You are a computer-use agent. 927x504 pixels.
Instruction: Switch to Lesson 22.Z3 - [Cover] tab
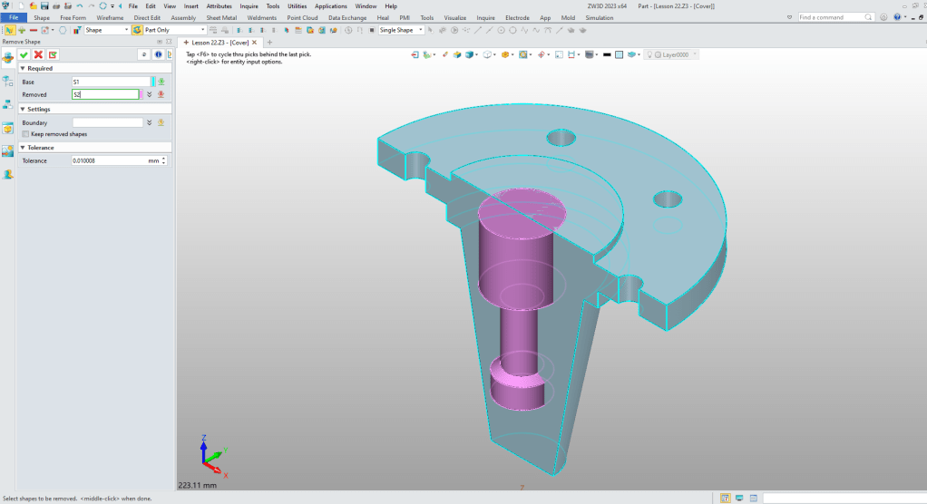point(222,43)
